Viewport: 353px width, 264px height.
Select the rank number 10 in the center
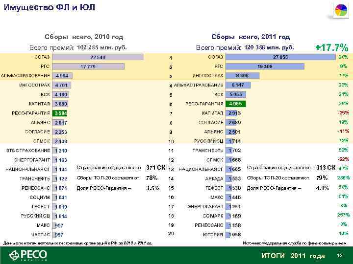click(171, 141)
